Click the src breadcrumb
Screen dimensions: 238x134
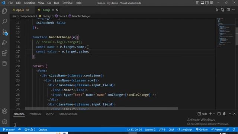[15, 16]
